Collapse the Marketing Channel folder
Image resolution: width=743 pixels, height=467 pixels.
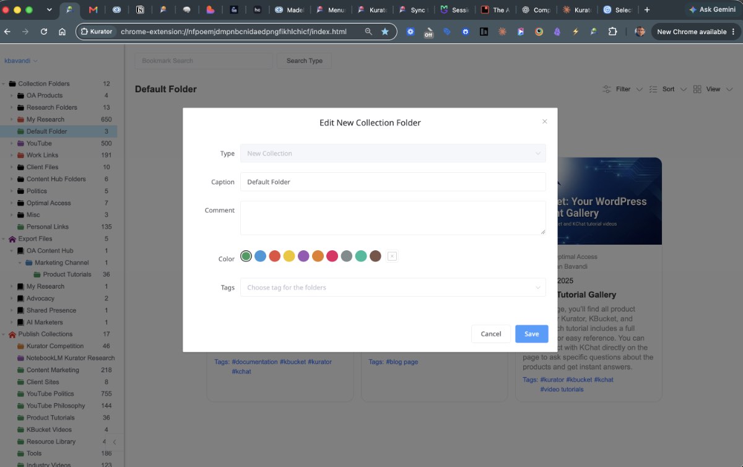point(20,263)
